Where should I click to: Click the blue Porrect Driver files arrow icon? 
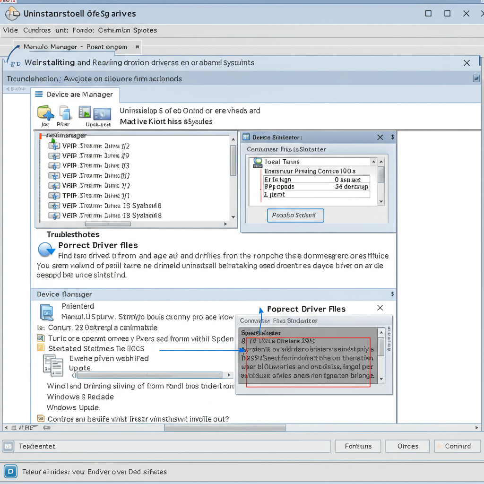pos(46,250)
